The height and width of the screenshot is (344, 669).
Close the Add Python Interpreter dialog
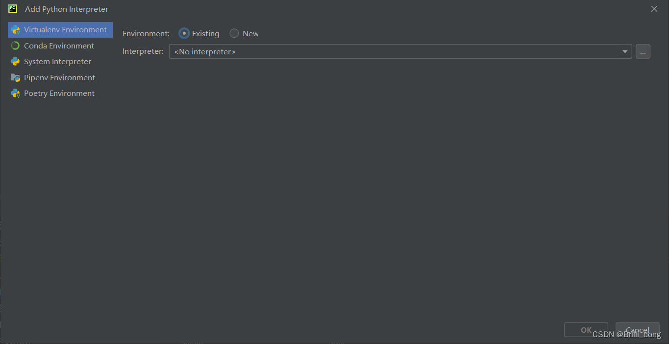tap(654, 9)
